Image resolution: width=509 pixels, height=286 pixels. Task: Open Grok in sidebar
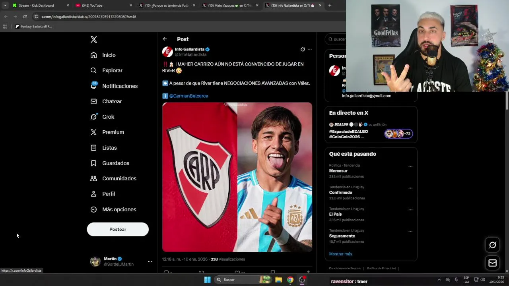click(x=102, y=117)
